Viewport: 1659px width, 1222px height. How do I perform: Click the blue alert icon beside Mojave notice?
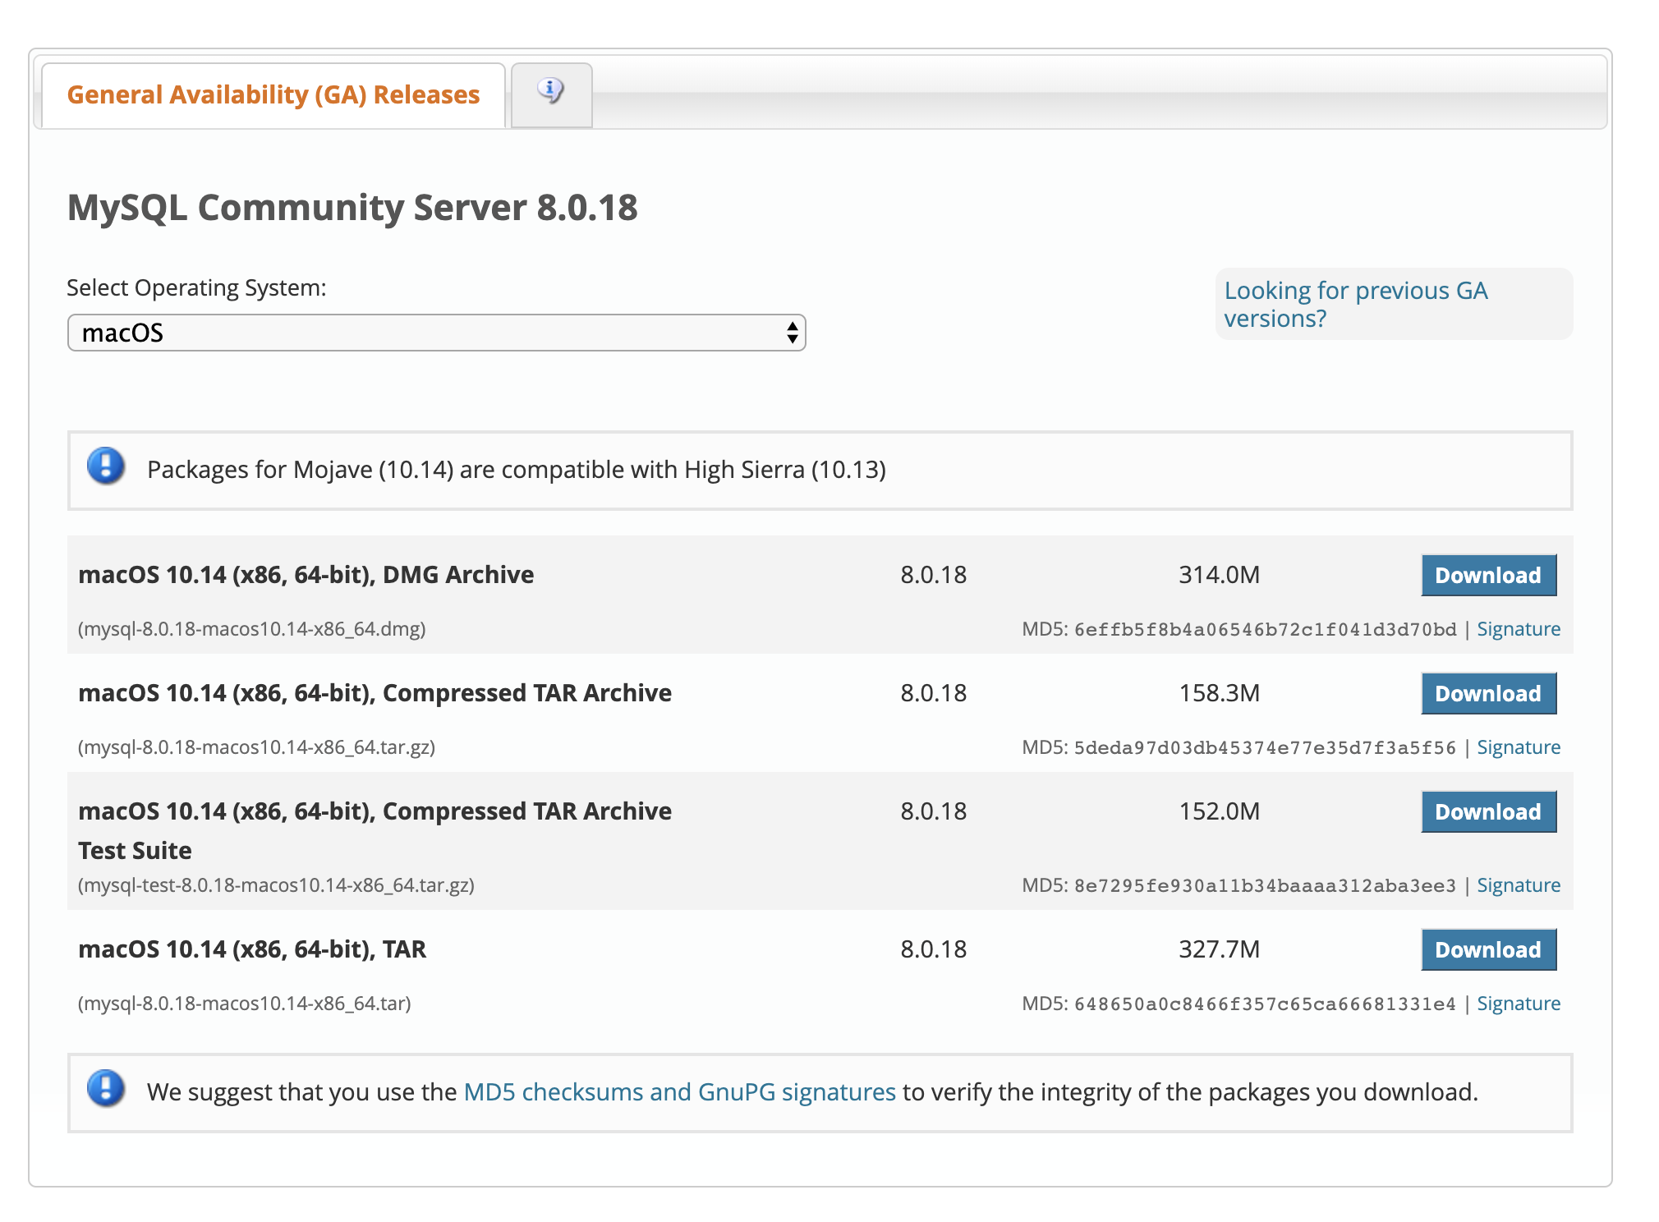click(x=106, y=466)
